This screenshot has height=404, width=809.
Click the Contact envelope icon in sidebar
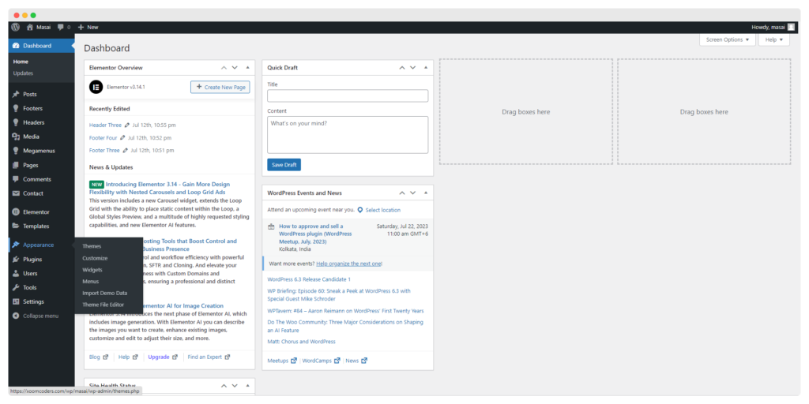(16, 193)
